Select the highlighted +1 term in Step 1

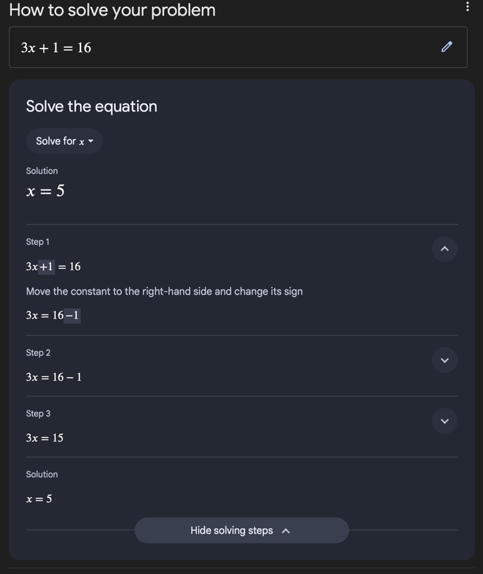47,267
